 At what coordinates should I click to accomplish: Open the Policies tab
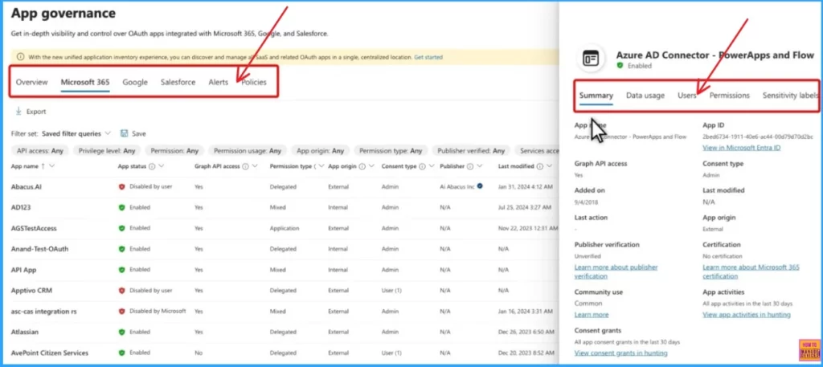(254, 82)
